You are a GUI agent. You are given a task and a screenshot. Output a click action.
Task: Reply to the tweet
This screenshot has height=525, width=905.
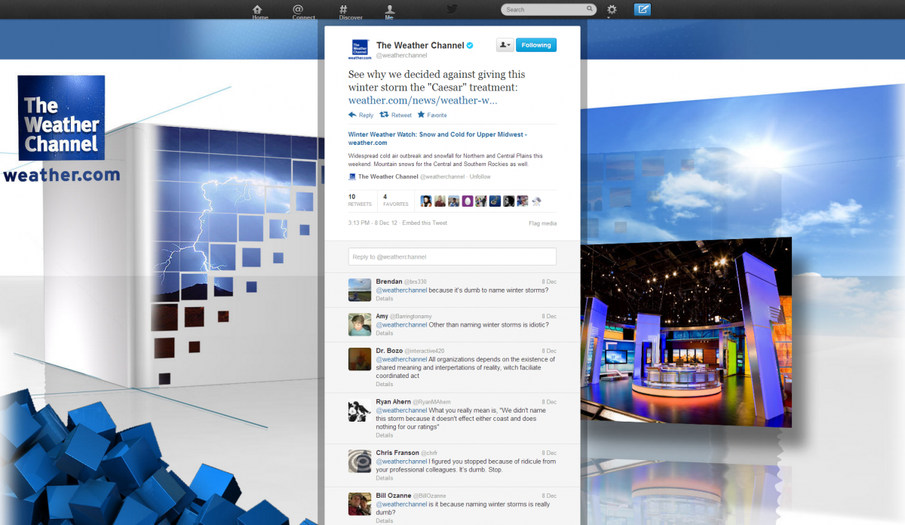(x=361, y=115)
